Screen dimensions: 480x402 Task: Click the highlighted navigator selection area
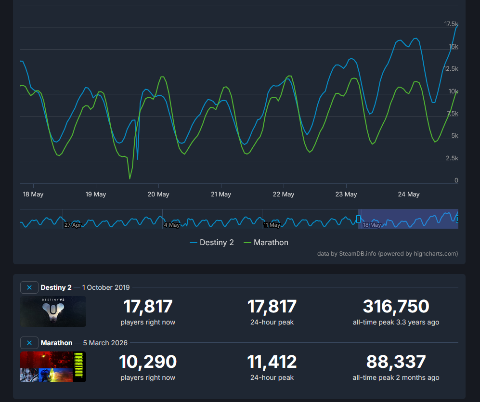point(408,219)
